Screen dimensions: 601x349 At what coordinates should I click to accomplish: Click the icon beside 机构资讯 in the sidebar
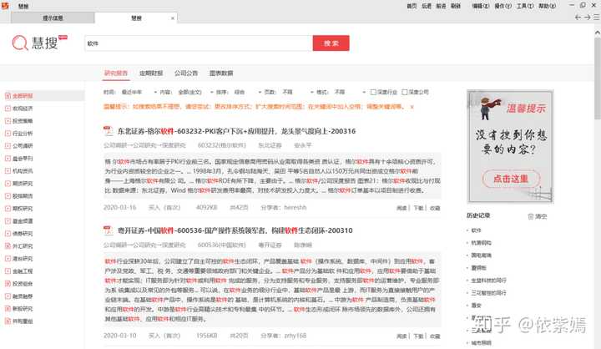[8, 171]
